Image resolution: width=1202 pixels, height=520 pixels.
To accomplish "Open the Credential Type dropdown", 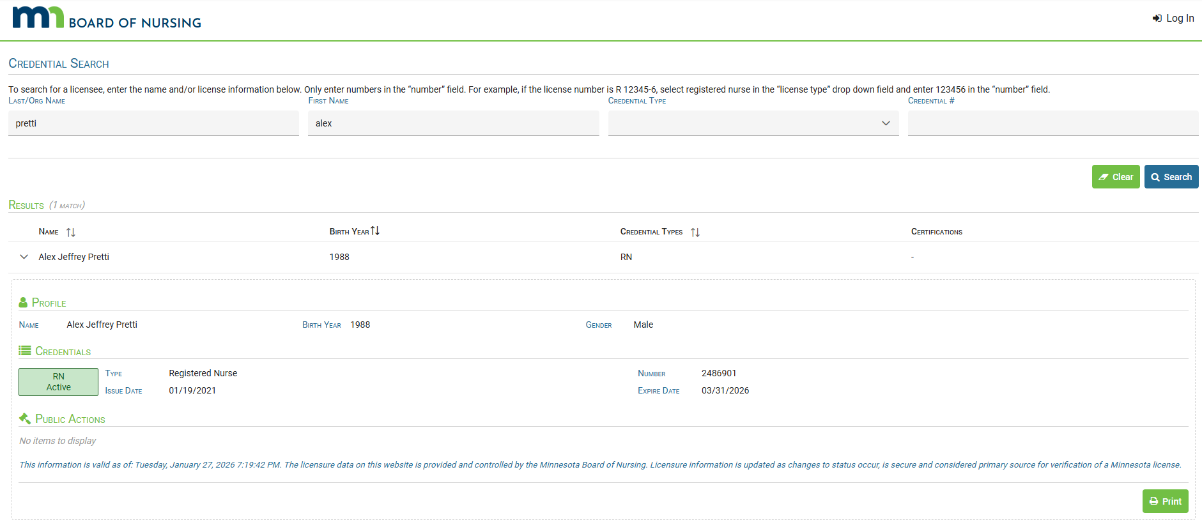I will pyautogui.click(x=753, y=123).
